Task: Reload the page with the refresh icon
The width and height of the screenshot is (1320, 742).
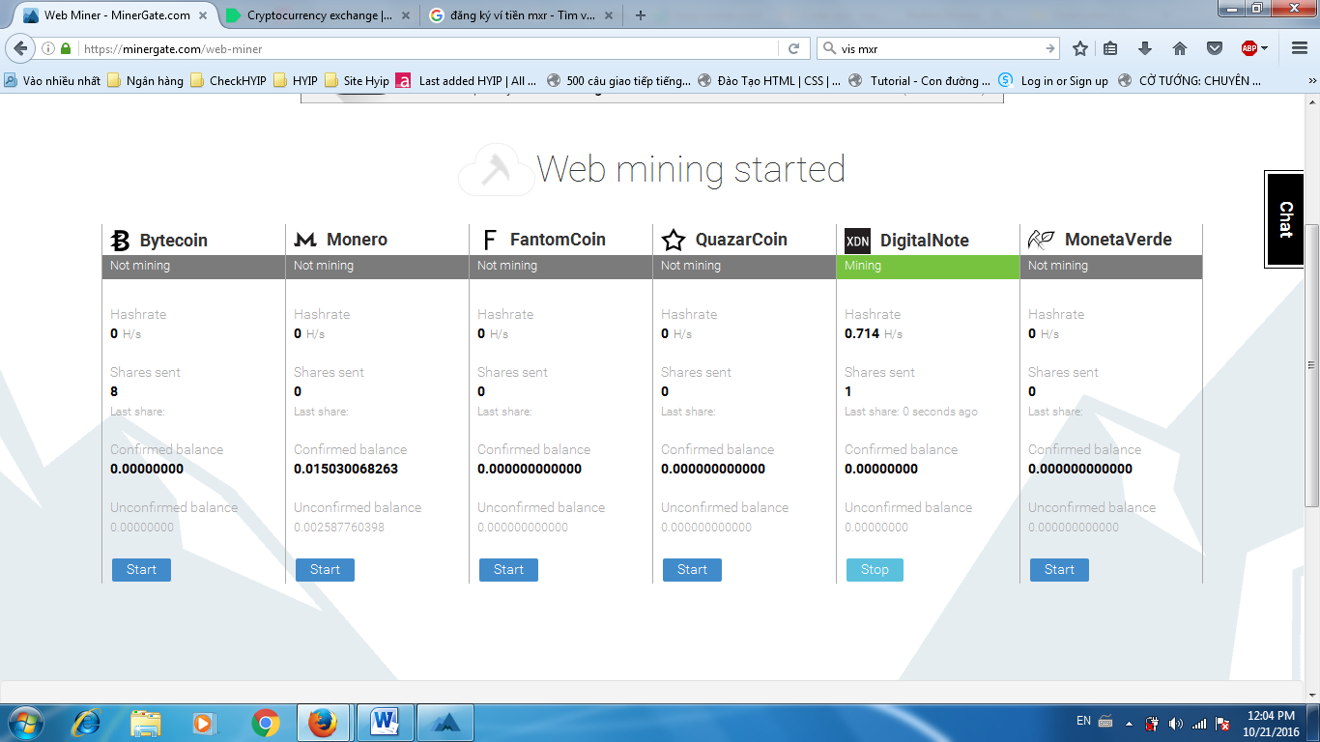Action: (794, 48)
